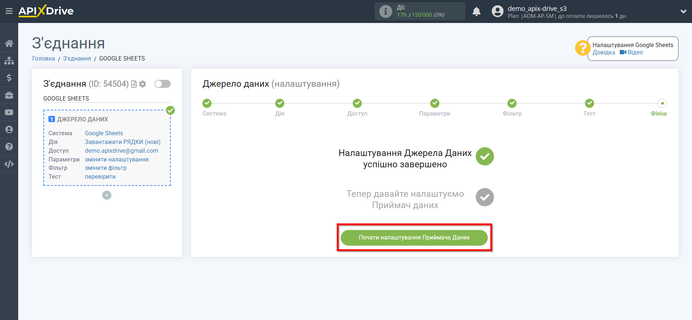Click the orange help question icon
Image resolution: width=692 pixels, height=320 pixels.
pos(582,48)
